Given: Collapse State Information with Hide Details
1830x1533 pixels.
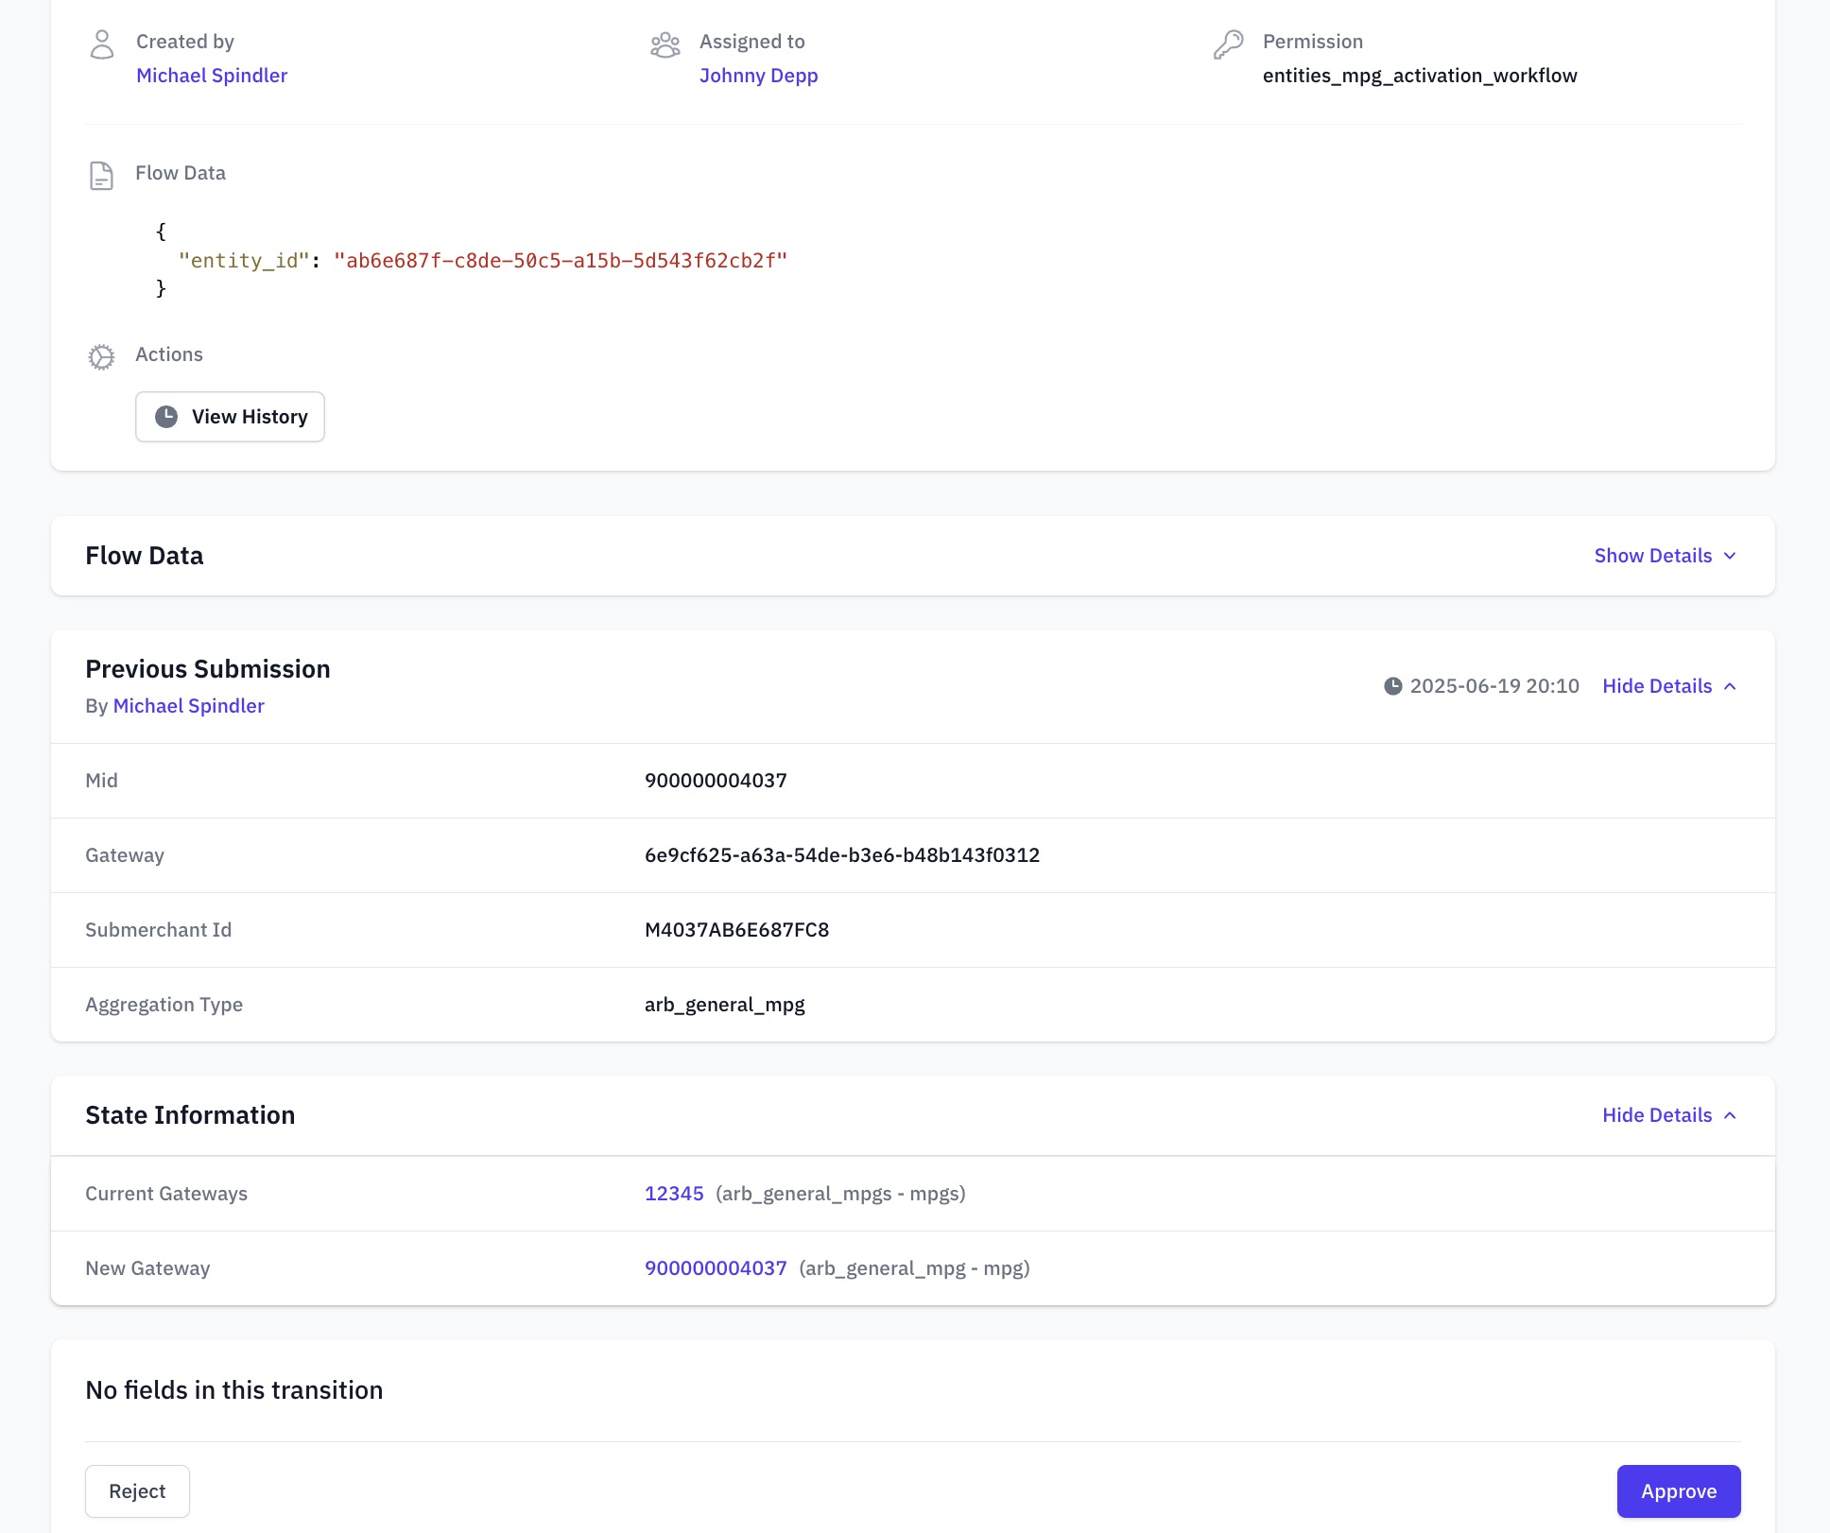Looking at the screenshot, I should tap(1657, 1115).
